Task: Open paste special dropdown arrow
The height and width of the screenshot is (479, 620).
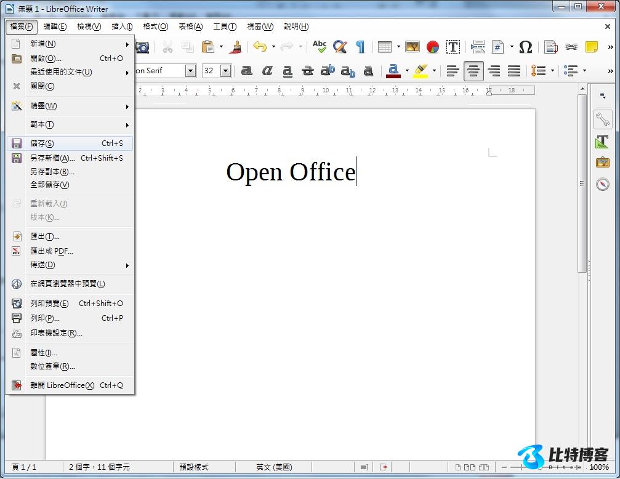Action: pyautogui.click(x=221, y=47)
